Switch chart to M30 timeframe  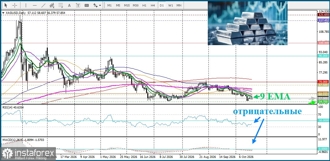(136, 6)
